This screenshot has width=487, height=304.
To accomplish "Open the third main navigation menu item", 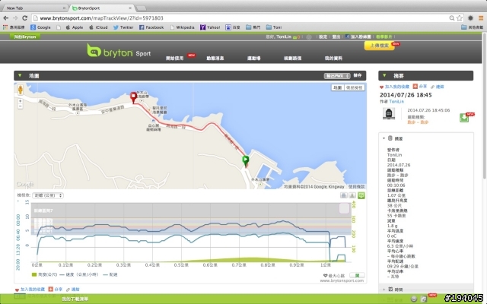I will [x=253, y=58].
